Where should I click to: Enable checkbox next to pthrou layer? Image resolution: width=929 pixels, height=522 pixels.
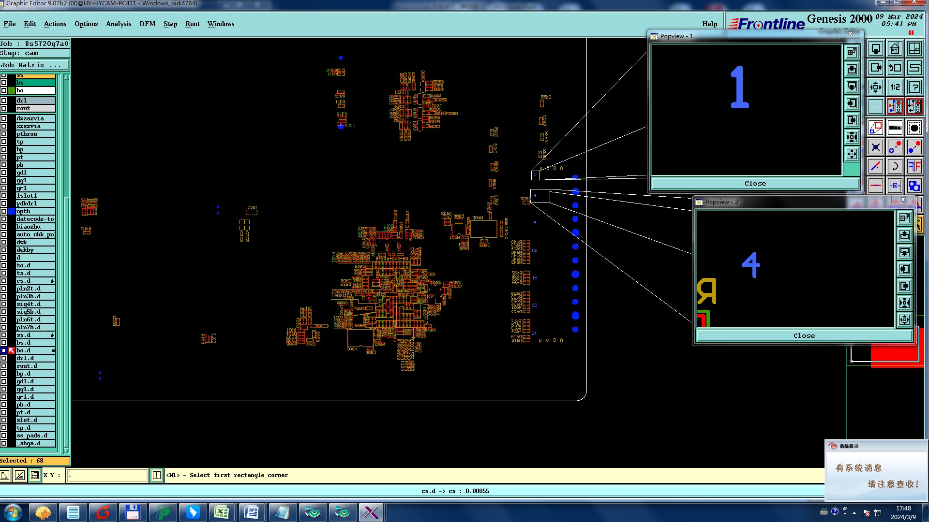coord(4,134)
